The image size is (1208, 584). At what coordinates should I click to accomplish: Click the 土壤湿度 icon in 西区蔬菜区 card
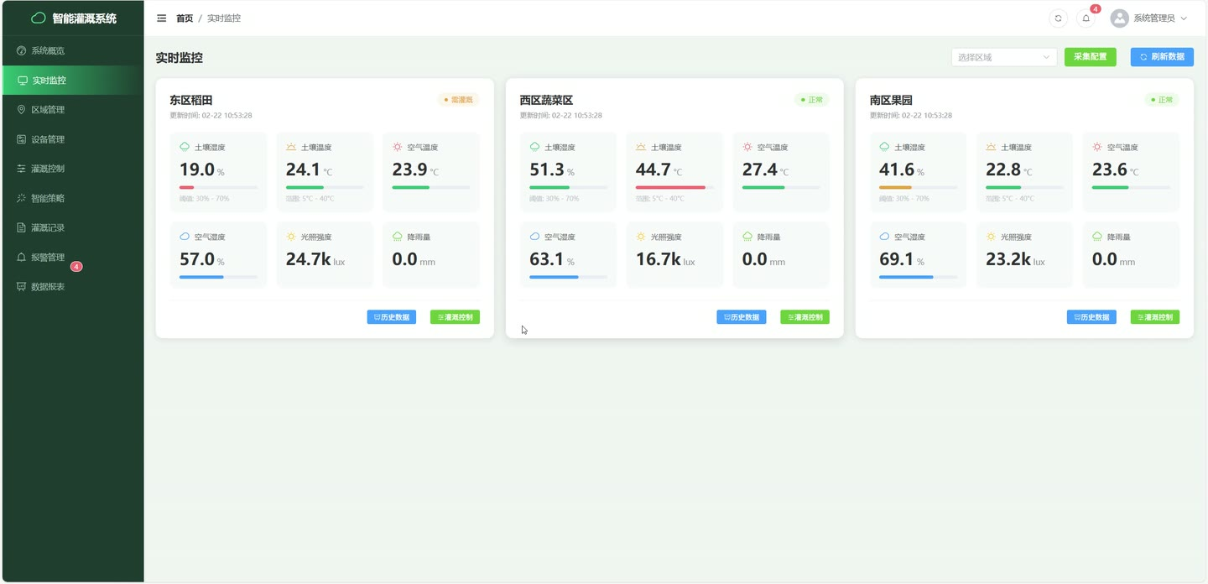pos(534,147)
